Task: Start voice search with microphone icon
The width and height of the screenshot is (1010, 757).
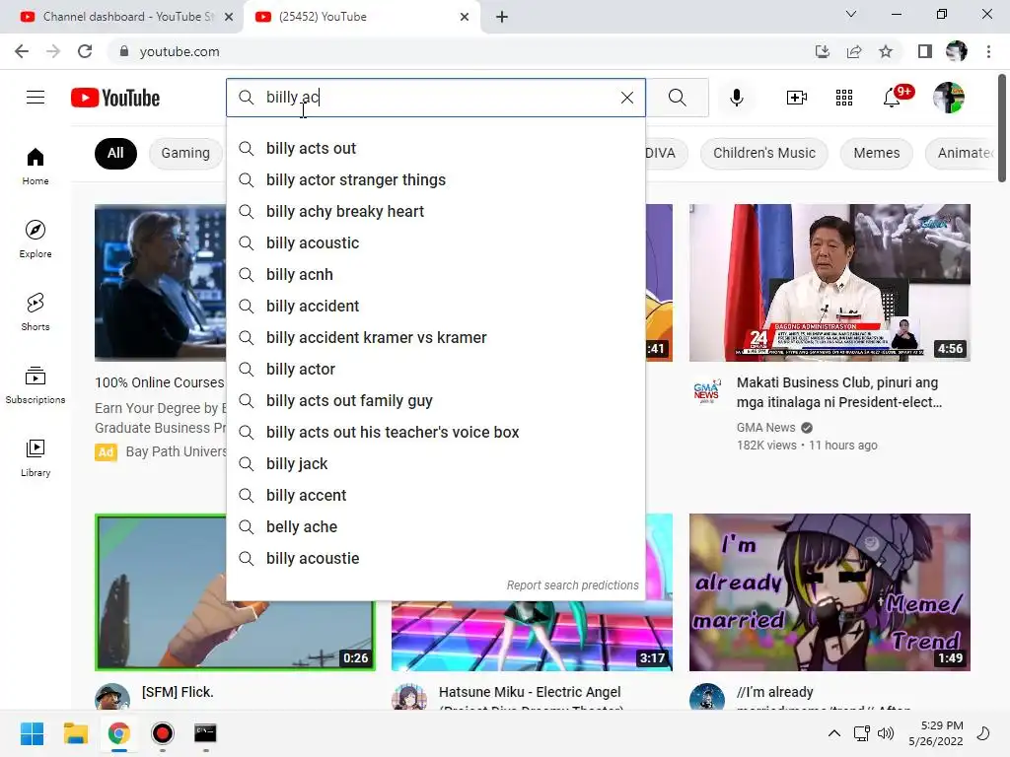Action: 736,98
